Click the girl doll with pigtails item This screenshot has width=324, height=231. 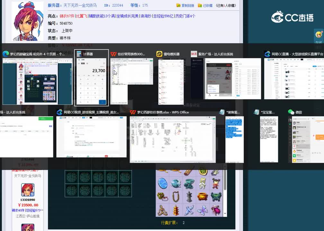click(x=216, y=184)
